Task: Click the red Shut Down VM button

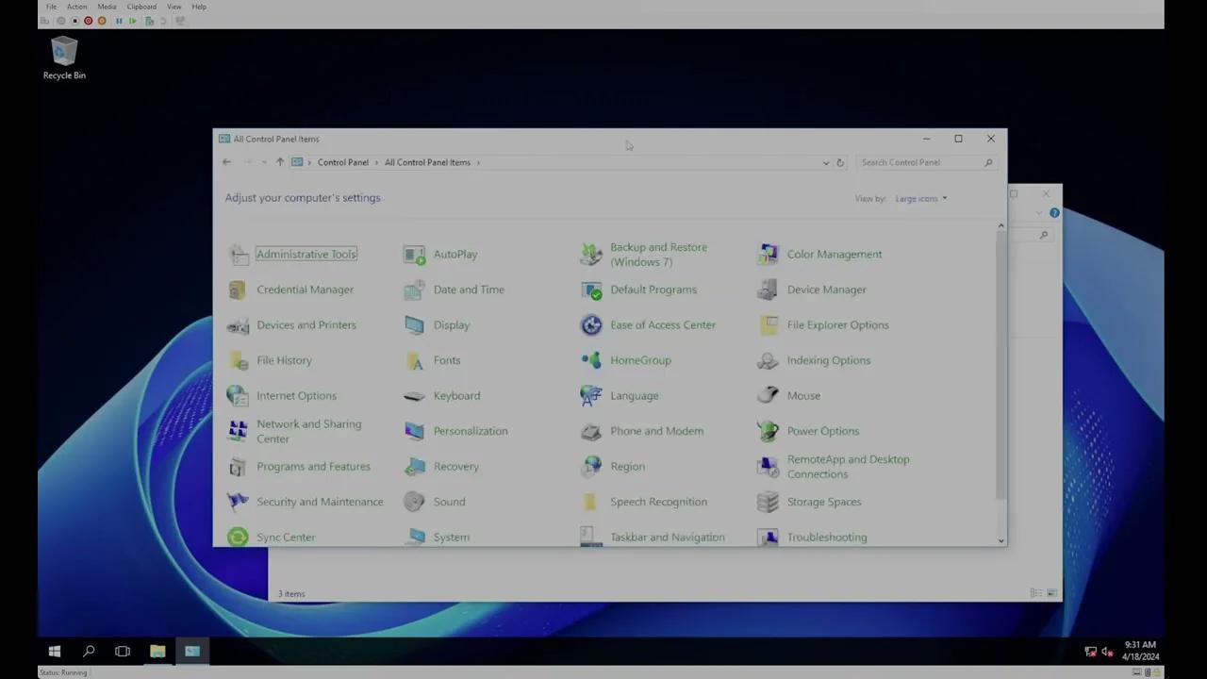Action: pos(89,21)
